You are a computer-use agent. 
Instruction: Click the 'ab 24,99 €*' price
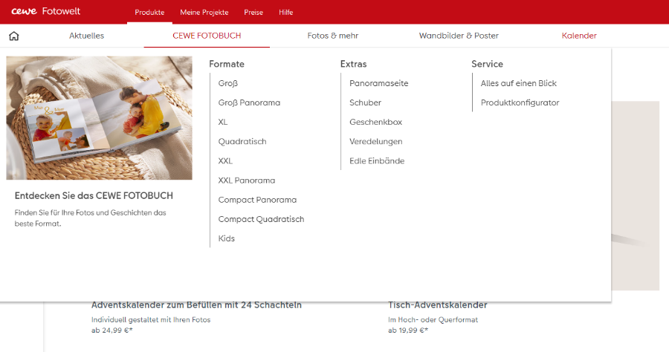111,330
